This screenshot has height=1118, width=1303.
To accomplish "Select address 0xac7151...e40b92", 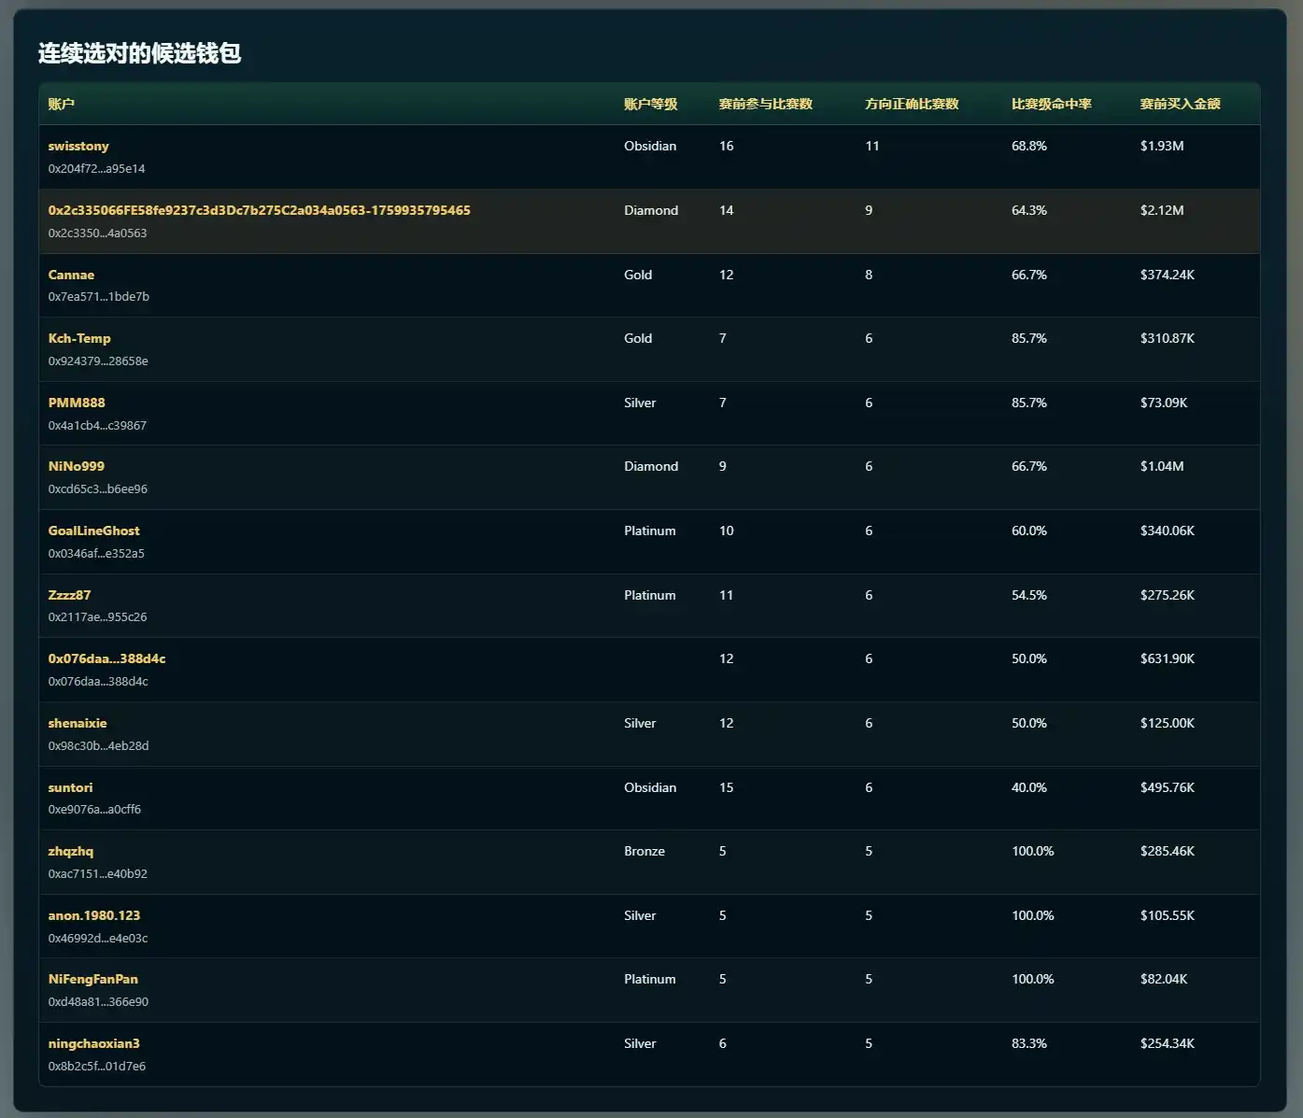I will (x=97, y=874).
